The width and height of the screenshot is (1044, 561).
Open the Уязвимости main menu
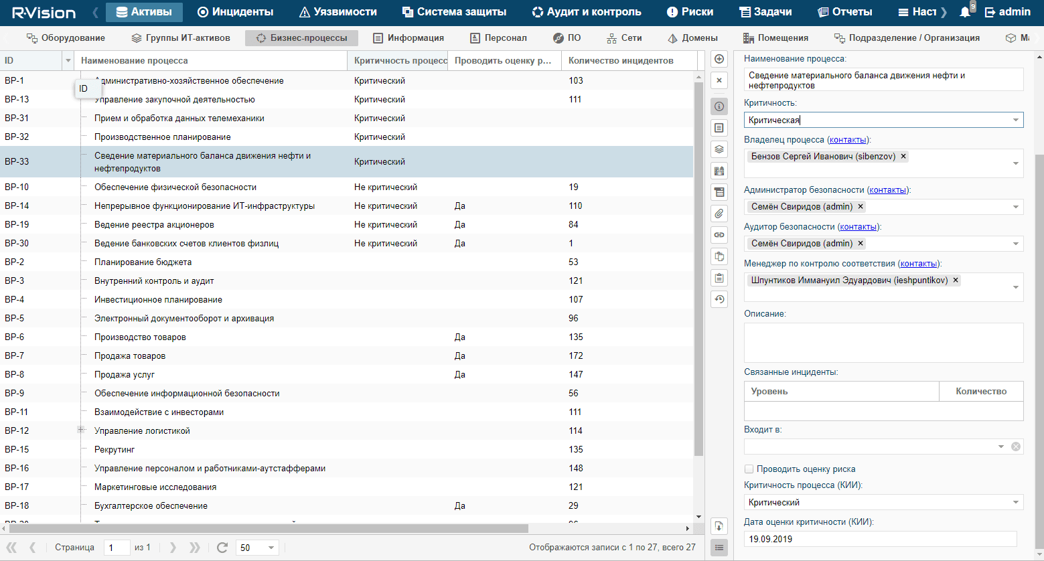[338, 12]
